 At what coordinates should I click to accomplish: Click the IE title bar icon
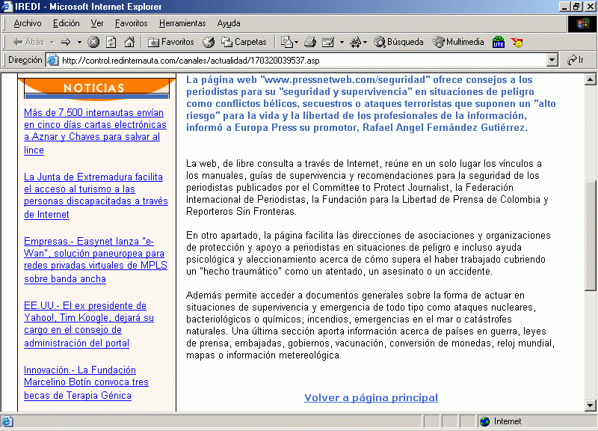(x=7, y=7)
